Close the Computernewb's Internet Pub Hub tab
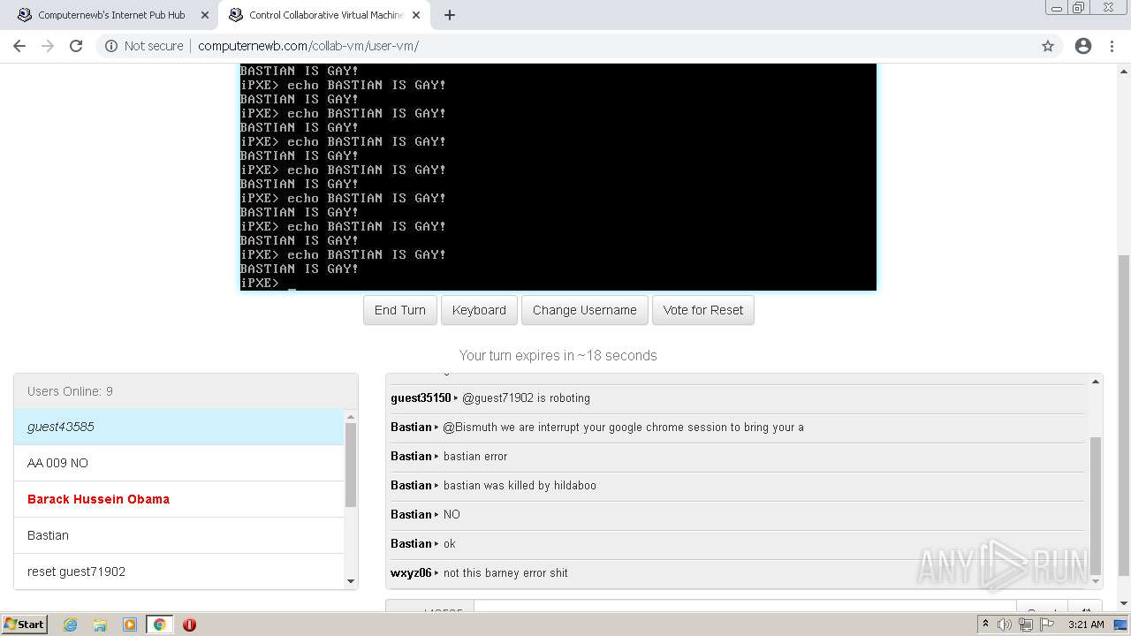 pyautogui.click(x=204, y=15)
